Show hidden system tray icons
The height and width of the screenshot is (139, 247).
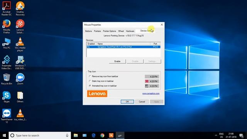(216, 136)
